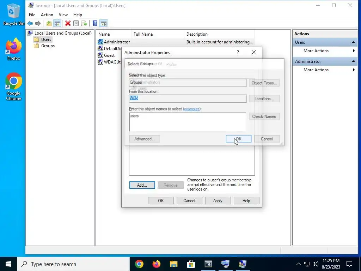Open the examples link

pyautogui.click(x=192, y=109)
